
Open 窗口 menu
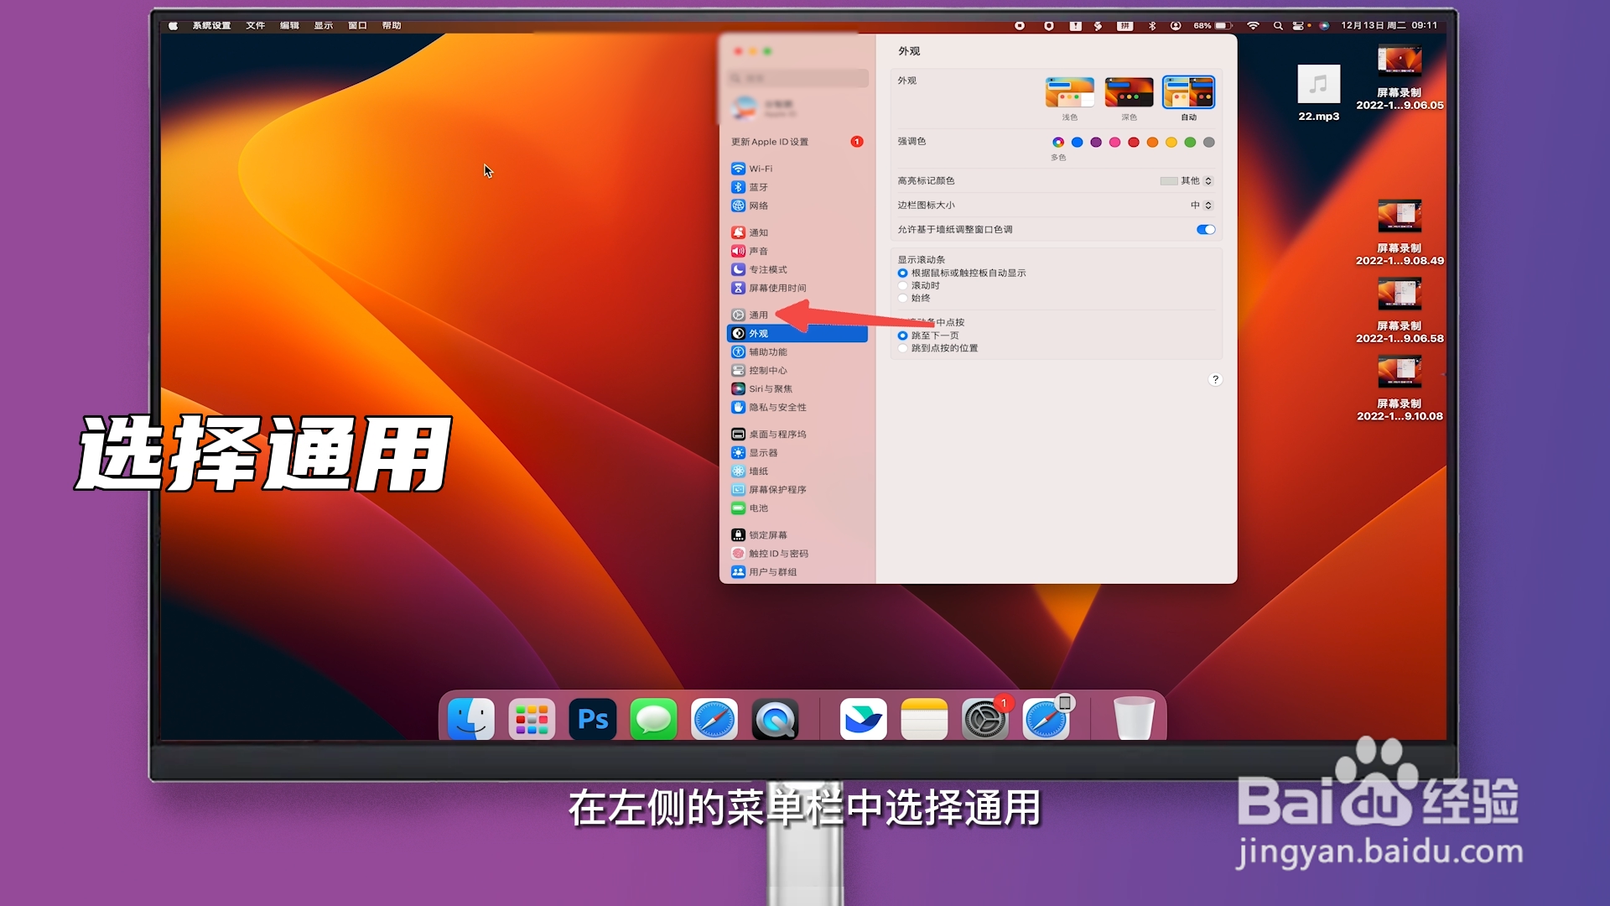pyautogui.click(x=357, y=25)
